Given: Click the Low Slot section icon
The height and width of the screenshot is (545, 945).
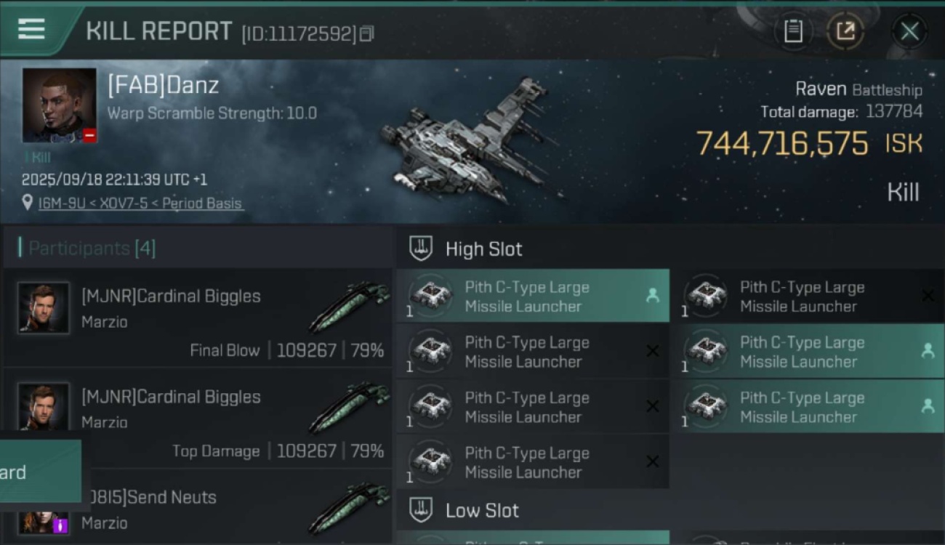Looking at the screenshot, I should 421,510.
